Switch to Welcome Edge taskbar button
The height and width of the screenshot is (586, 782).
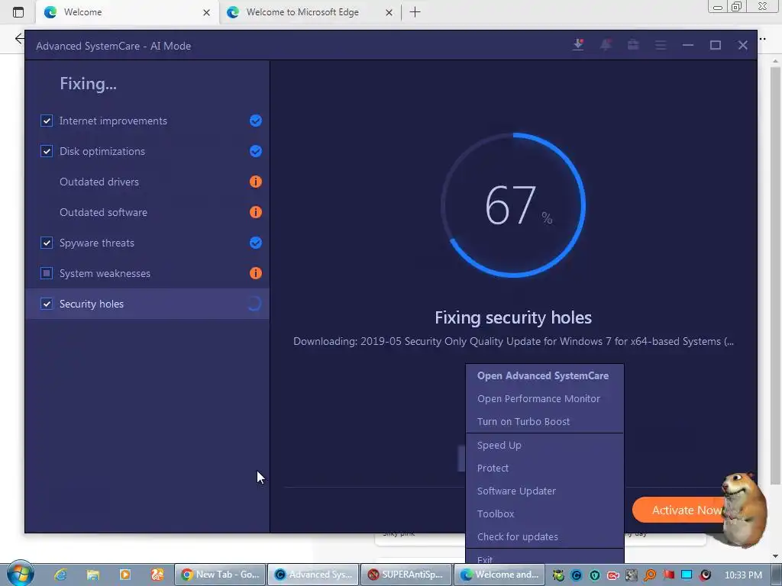point(499,575)
